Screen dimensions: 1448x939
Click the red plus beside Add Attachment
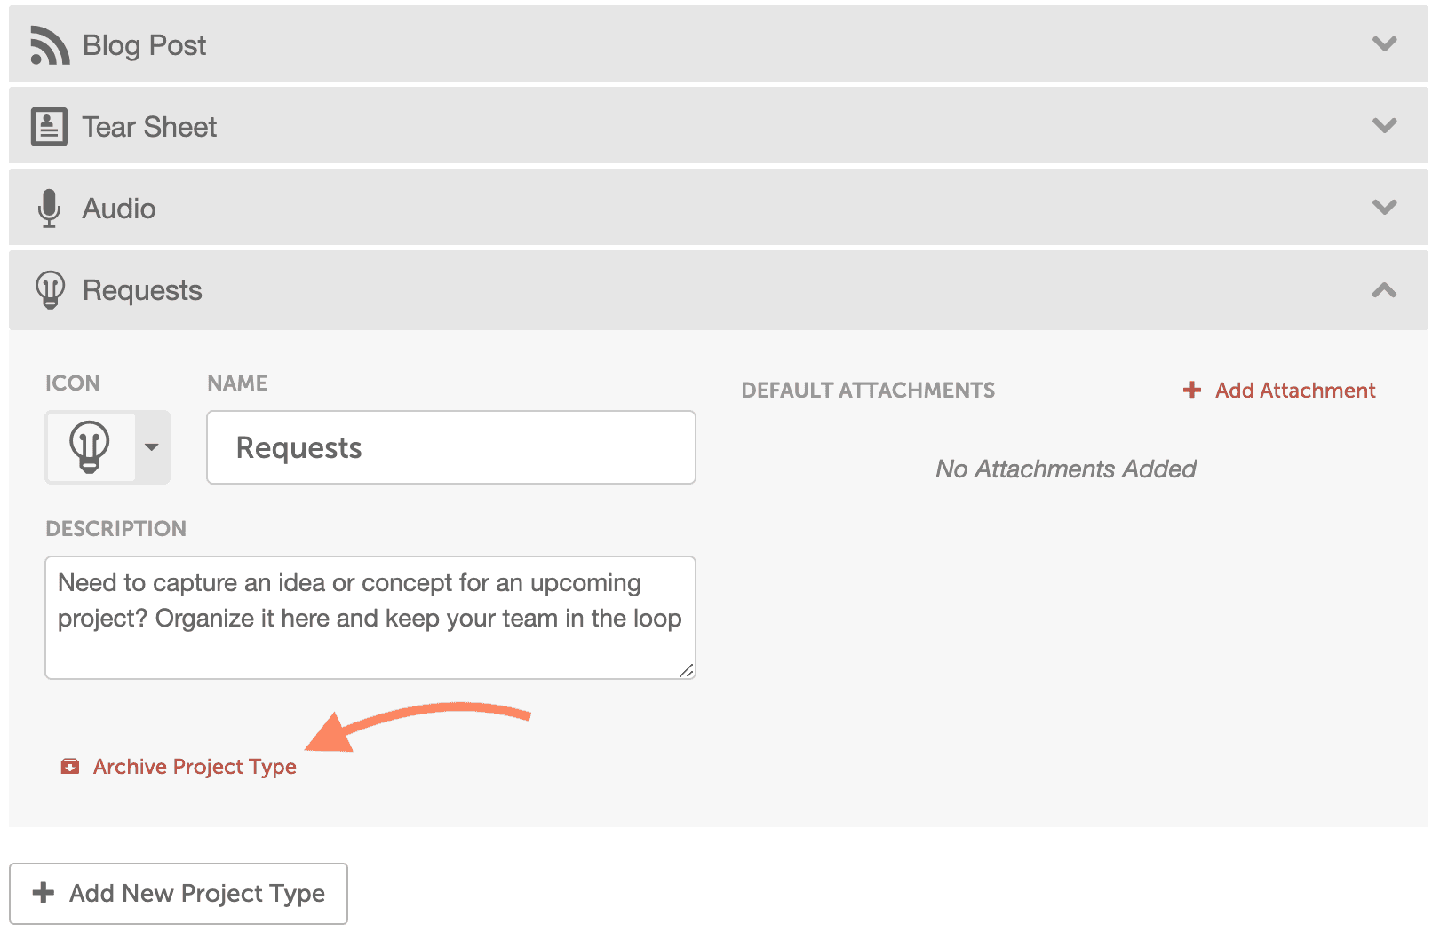(x=1192, y=391)
